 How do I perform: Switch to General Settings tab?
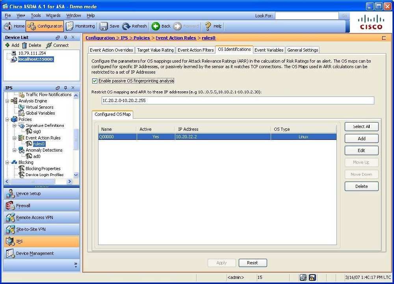[303, 50]
